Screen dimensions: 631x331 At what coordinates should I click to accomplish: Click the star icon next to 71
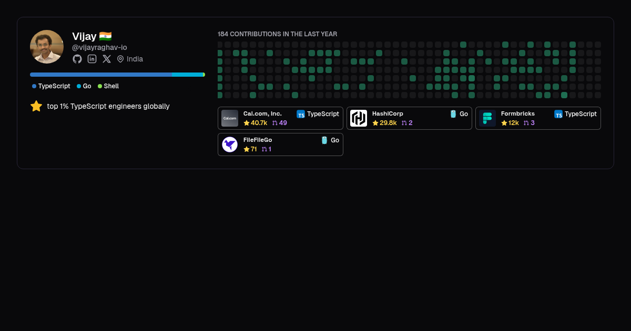pyautogui.click(x=247, y=149)
